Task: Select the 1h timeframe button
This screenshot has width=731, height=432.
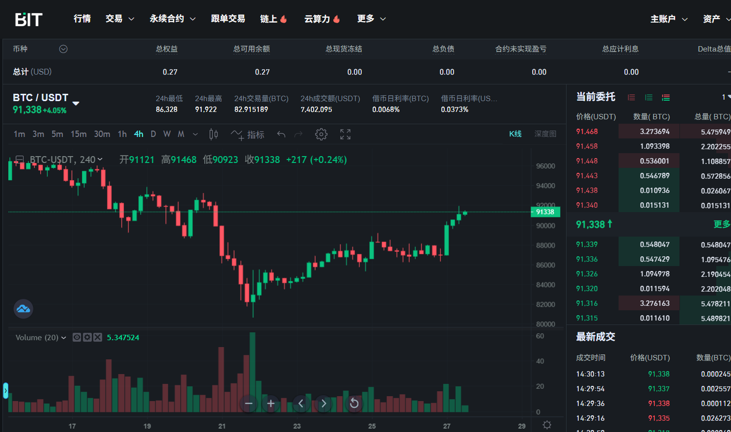Action: click(122, 134)
